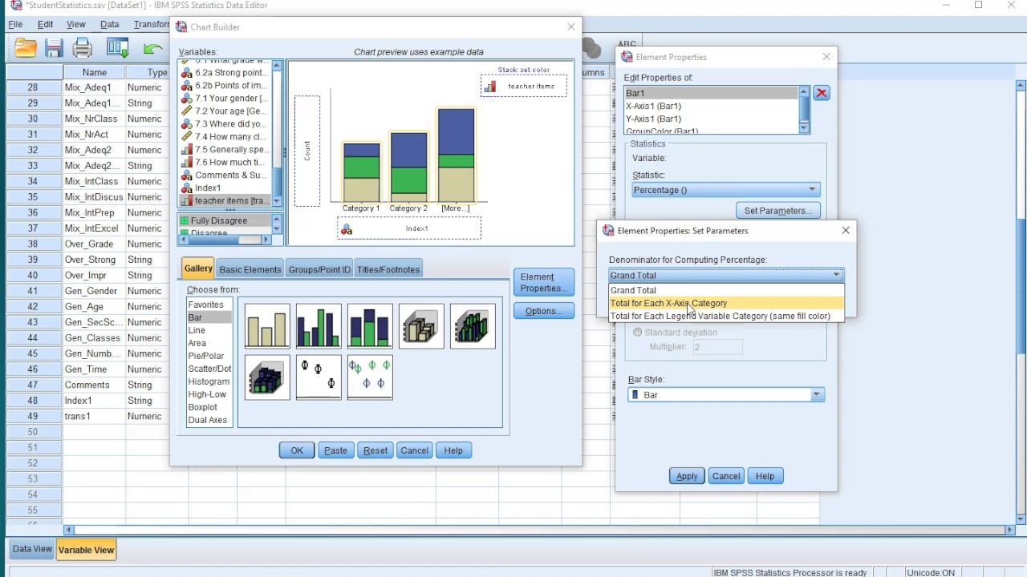The image size is (1027, 577).
Task: Apply the Set Parameters changes
Action: pyautogui.click(x=686, y=475)
